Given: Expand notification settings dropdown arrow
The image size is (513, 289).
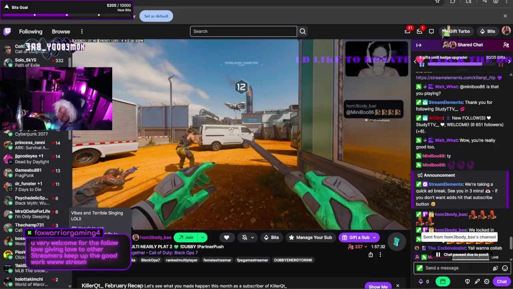Looking at the screenshot, I should point(252,237).
